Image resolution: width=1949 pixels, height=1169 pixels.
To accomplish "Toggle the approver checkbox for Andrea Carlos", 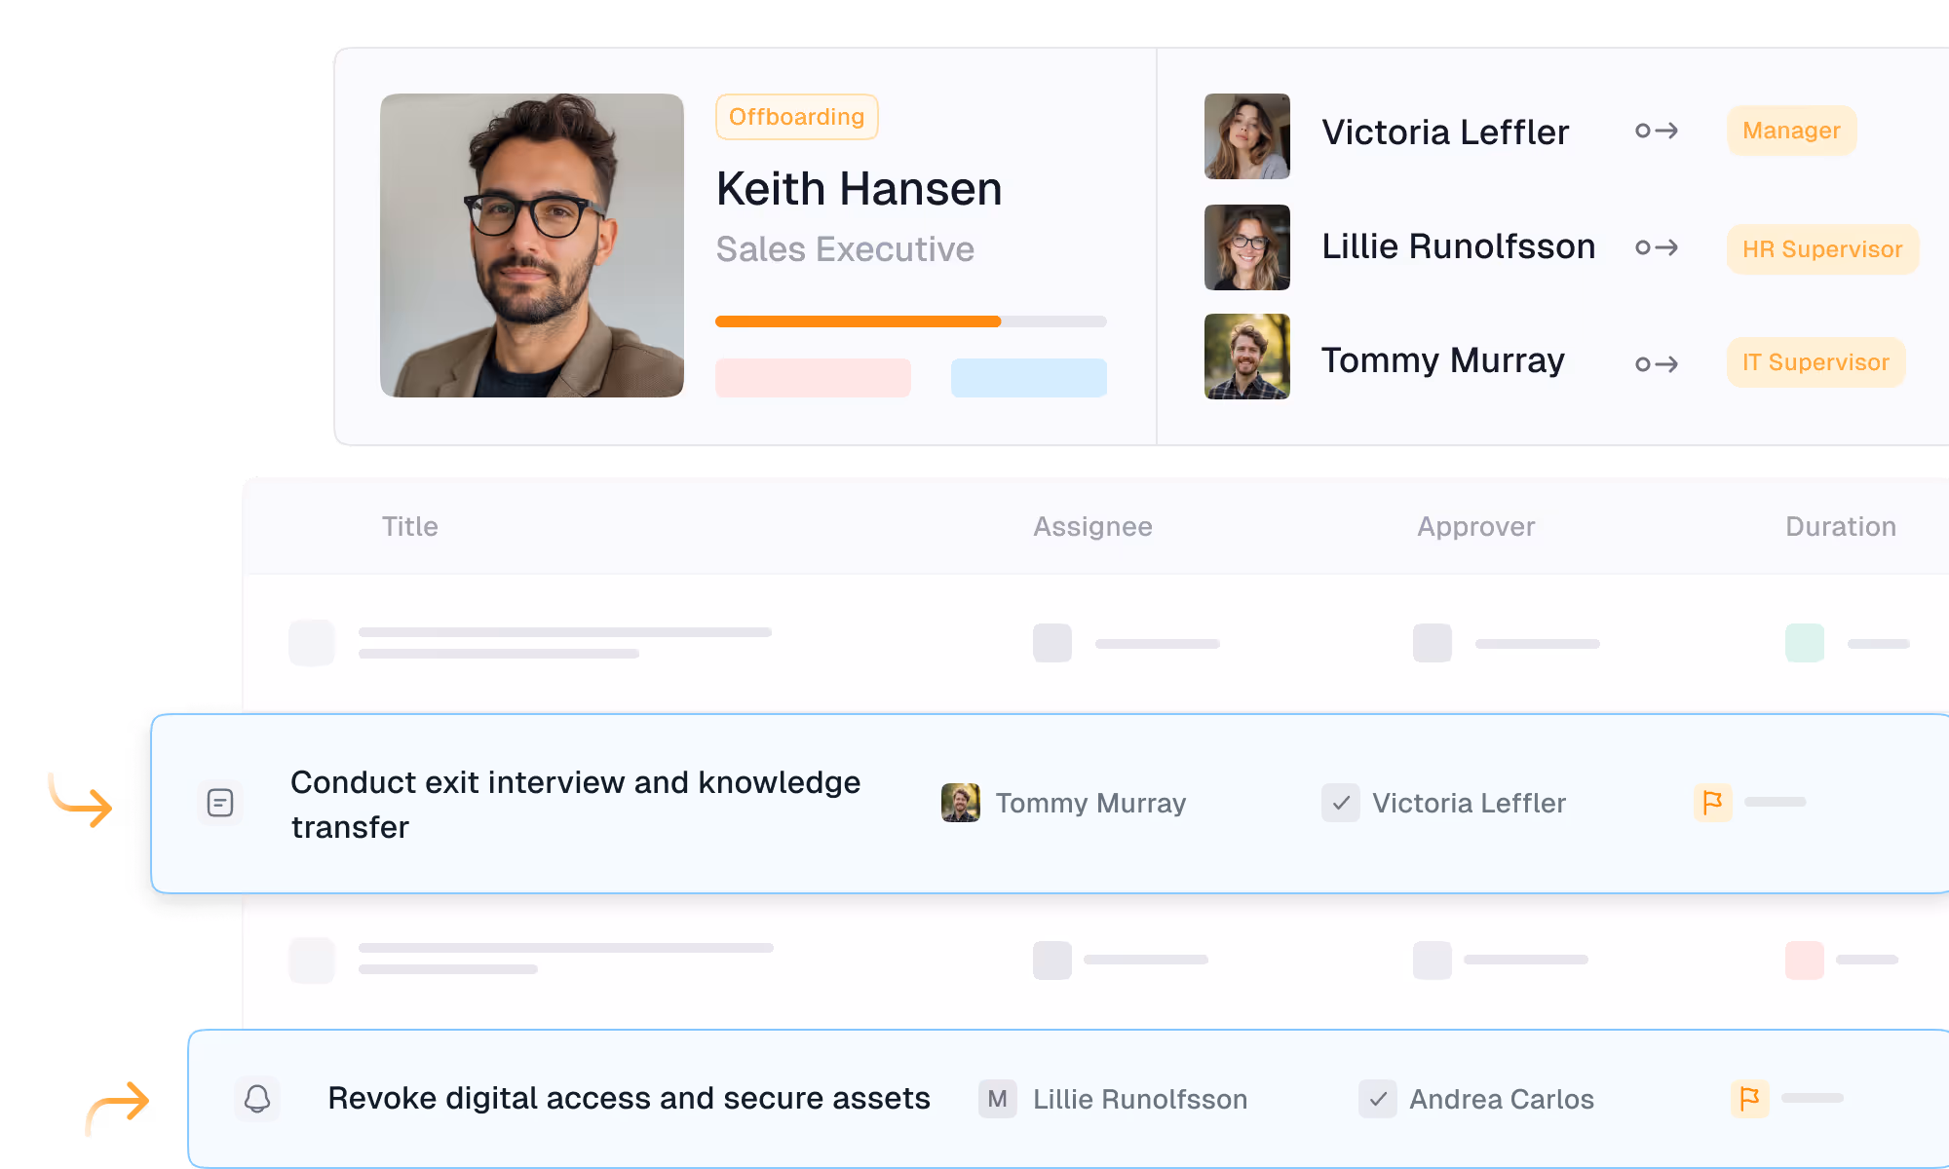I will 1378,1099.
